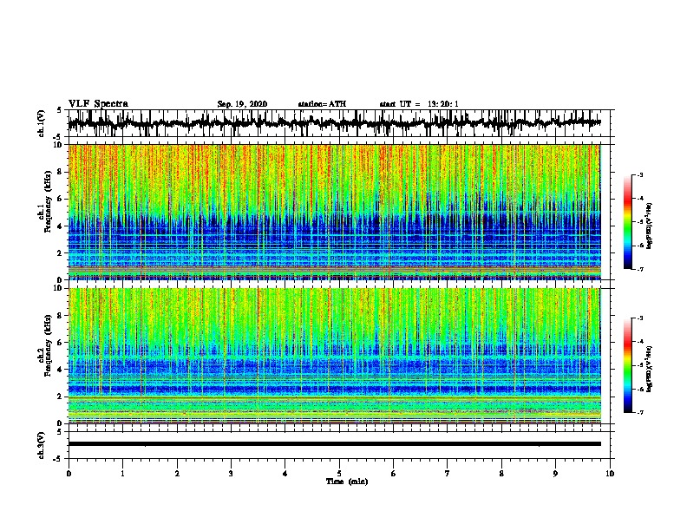The height and width of the screenshot is (531, 687).
Task: Click the ch.1 colorbar "log(PSD)" label
Action: pos(650,226)
